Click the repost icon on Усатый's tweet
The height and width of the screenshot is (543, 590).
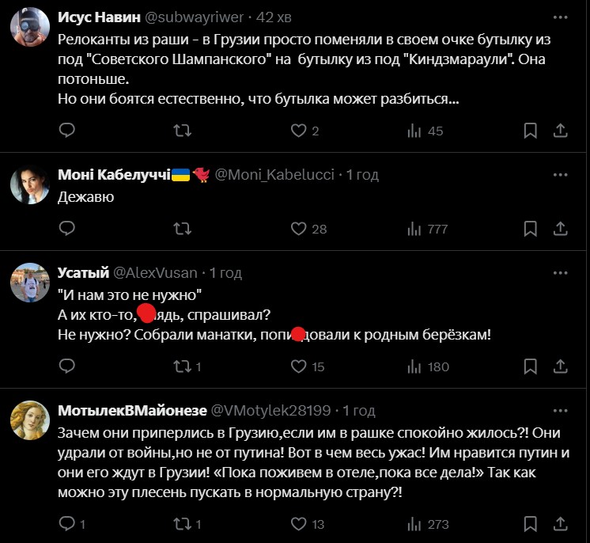click(182, 366)
